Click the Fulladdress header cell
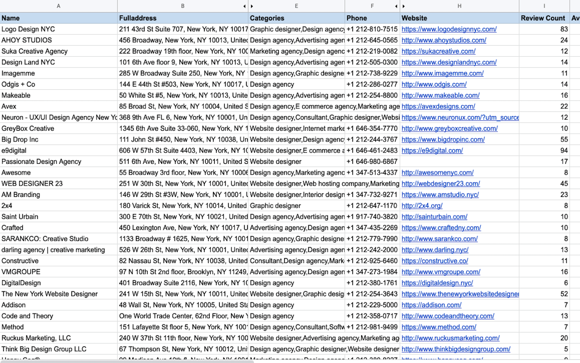The height and width of the screenshot is (363, 580). [x=183, y=18]
